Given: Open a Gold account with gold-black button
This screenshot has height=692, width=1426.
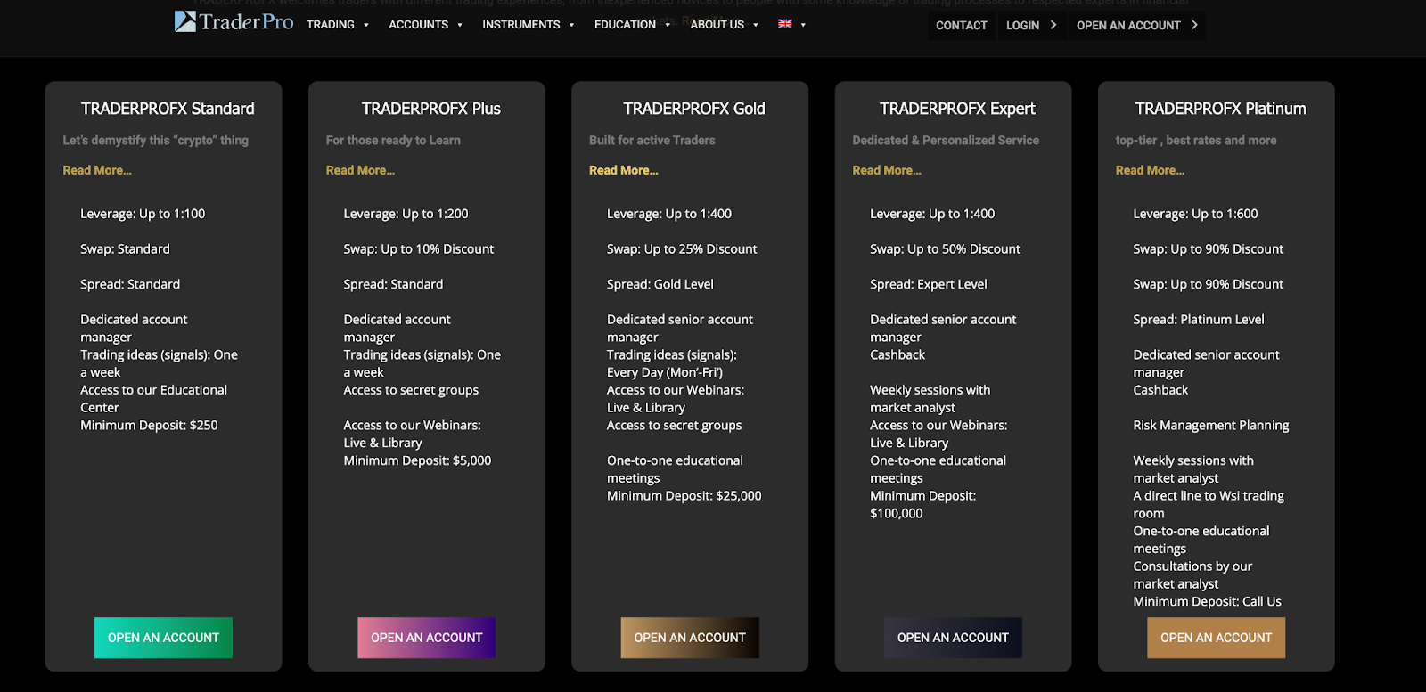Looking at the screenshot, I should coord(690,638).
